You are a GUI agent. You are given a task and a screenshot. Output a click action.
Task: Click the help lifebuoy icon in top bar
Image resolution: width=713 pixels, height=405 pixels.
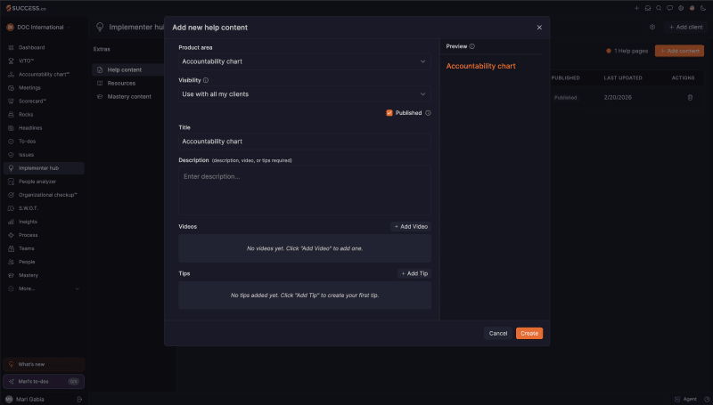click(x=681, y=8)
